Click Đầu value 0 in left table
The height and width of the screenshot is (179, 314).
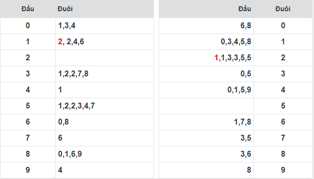tap(28, 26)
